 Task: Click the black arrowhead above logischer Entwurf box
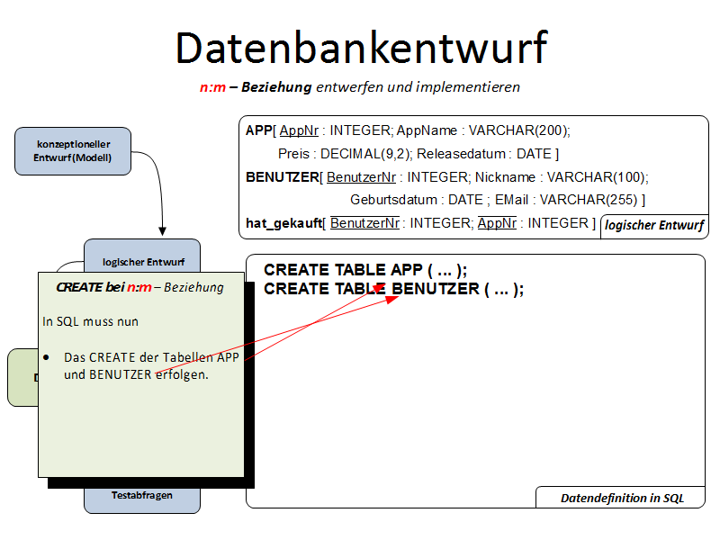(x=163, y=231)
